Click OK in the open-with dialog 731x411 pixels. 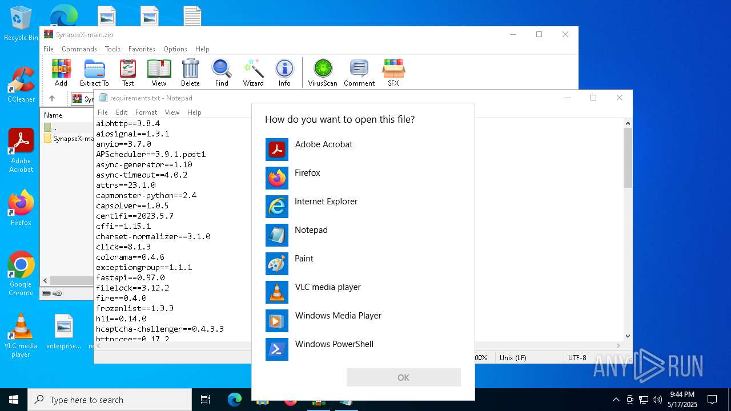[403, 377]
